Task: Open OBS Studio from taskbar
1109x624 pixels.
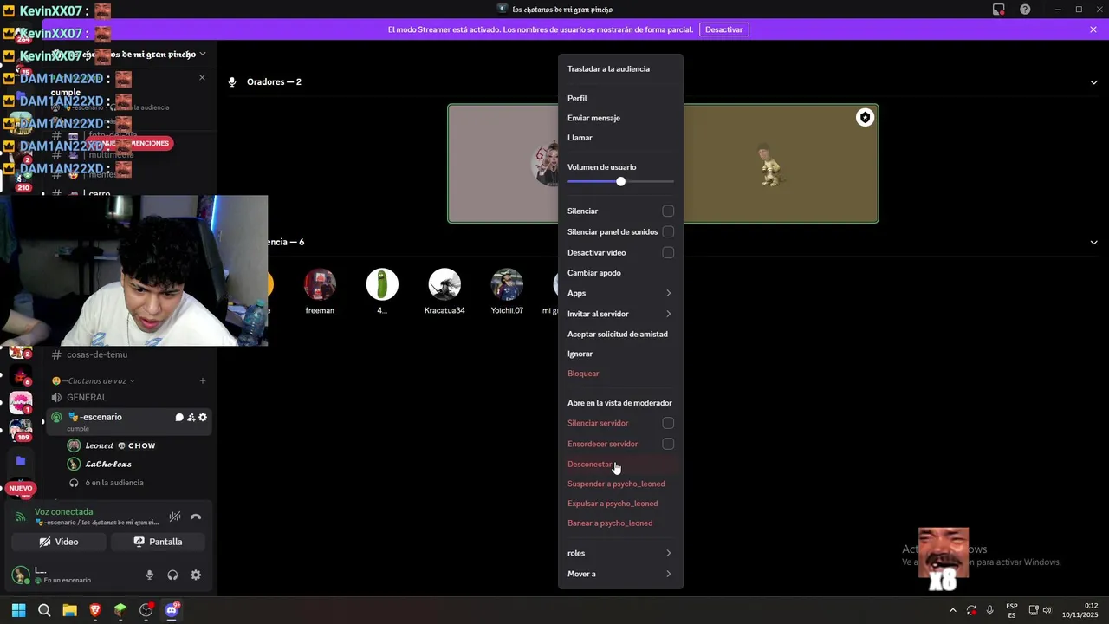Action: [x=146, y=610]
